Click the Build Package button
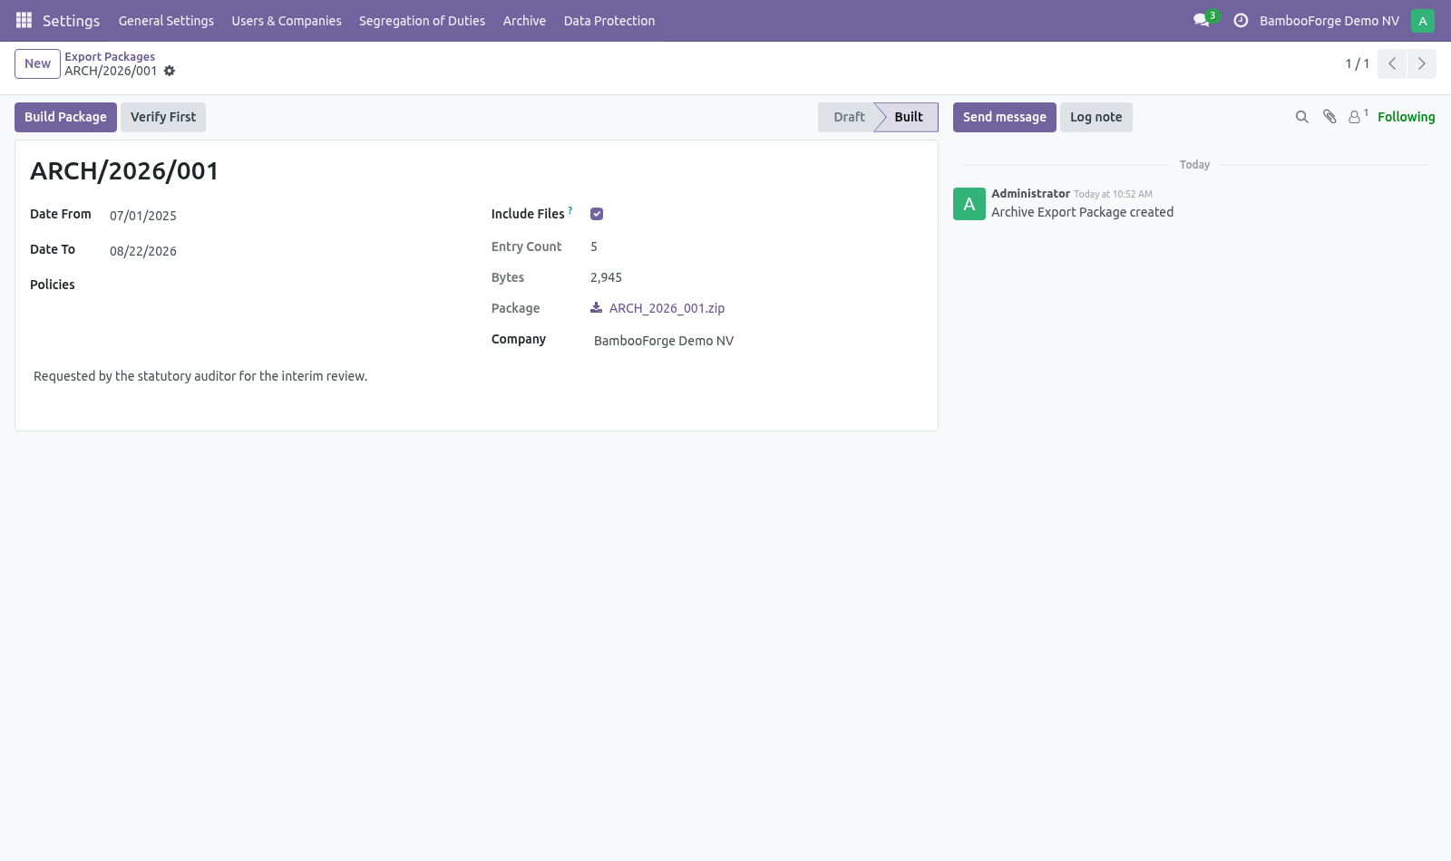The image size is (1451, 861). pyautogui.click(x=65, y=117)
